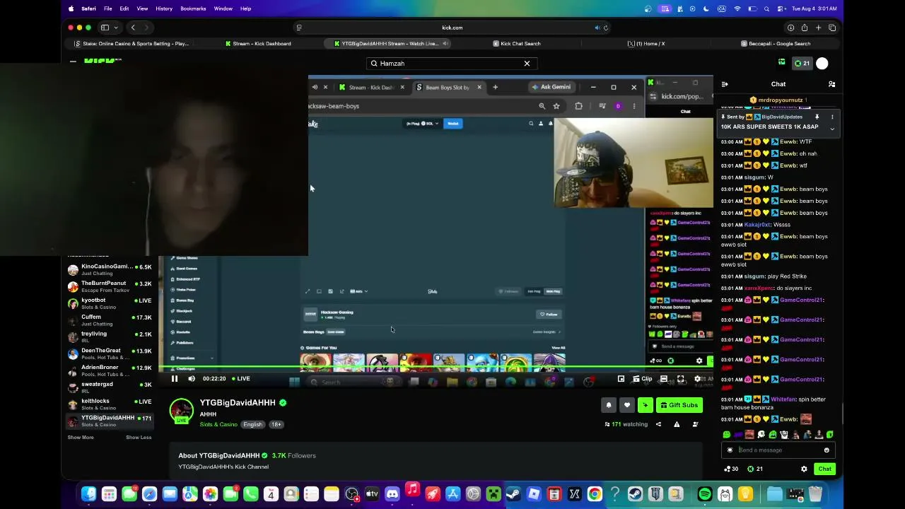The image size is (905, 509).
Task: Open the emote picker in chat input
Action: click(827, 450)
